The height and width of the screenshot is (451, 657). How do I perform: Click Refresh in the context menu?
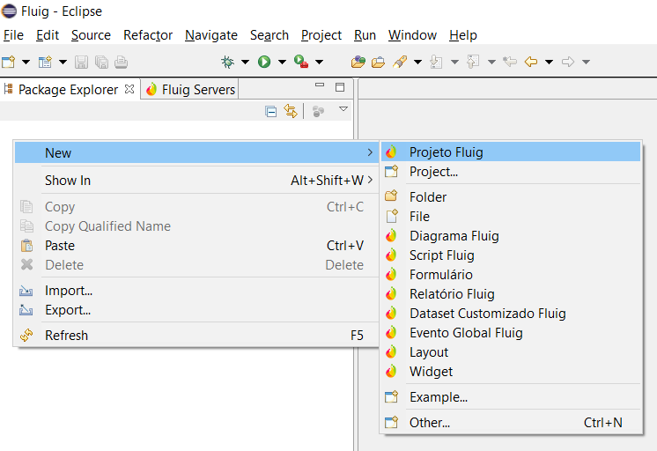tap(66, 336)
